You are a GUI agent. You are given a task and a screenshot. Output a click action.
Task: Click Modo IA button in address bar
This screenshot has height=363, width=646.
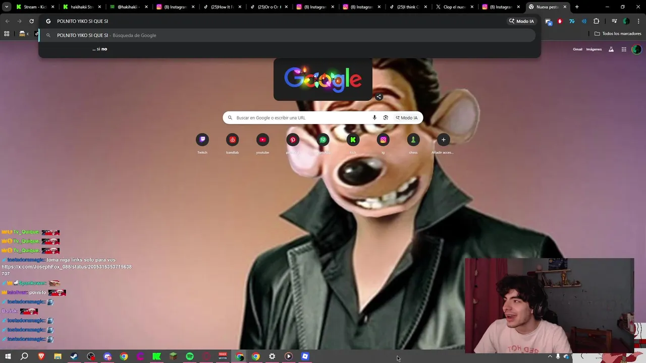(x=521, y=21)
